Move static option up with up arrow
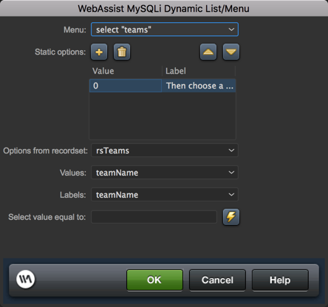Viewport: 328px width, 307px height. (x=208, y=52)
